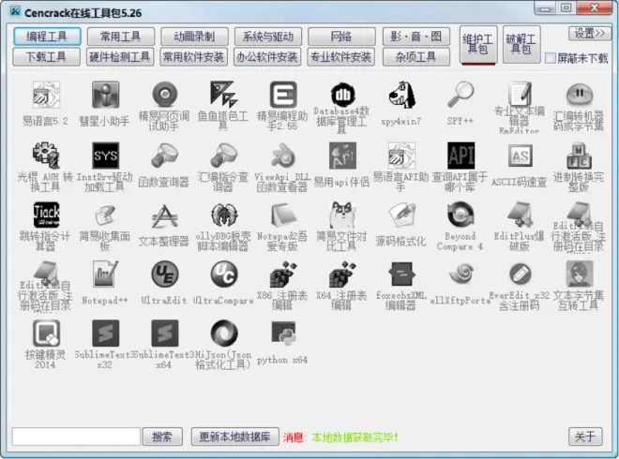619x459 pixels.
Task: Select 硬件检测工具 category
Action: [x=120, y=57]
